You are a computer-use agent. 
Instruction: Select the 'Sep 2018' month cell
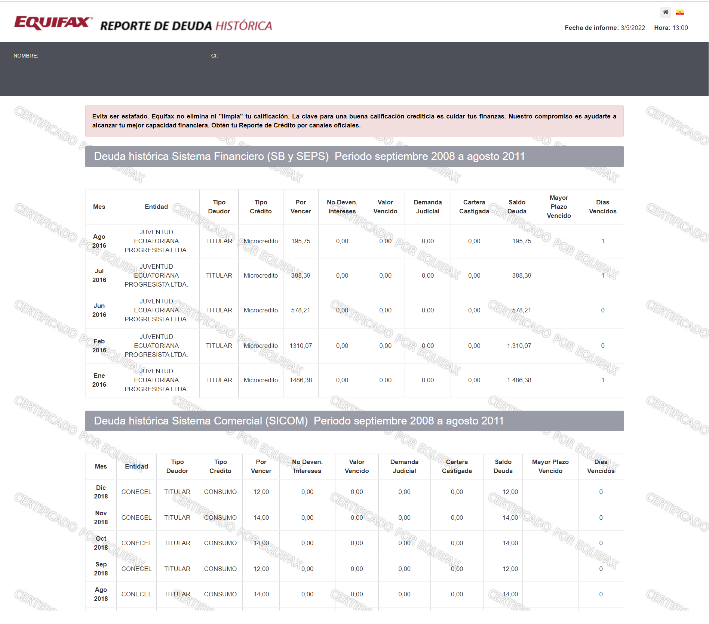tap(101, 569)
